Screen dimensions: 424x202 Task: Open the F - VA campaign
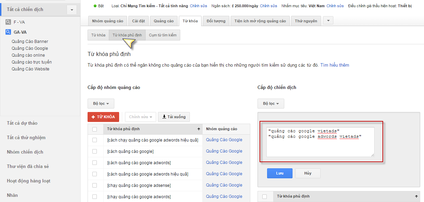point(19,22)
